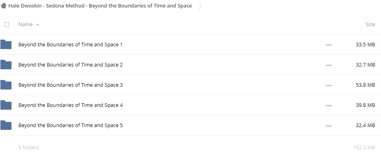This screenshot has height=156, width=381.
Task: Sort files by Size column
Action: (370, 24)
